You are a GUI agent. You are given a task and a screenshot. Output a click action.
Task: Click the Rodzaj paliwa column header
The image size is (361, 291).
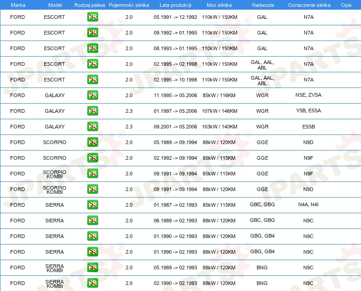90,5
